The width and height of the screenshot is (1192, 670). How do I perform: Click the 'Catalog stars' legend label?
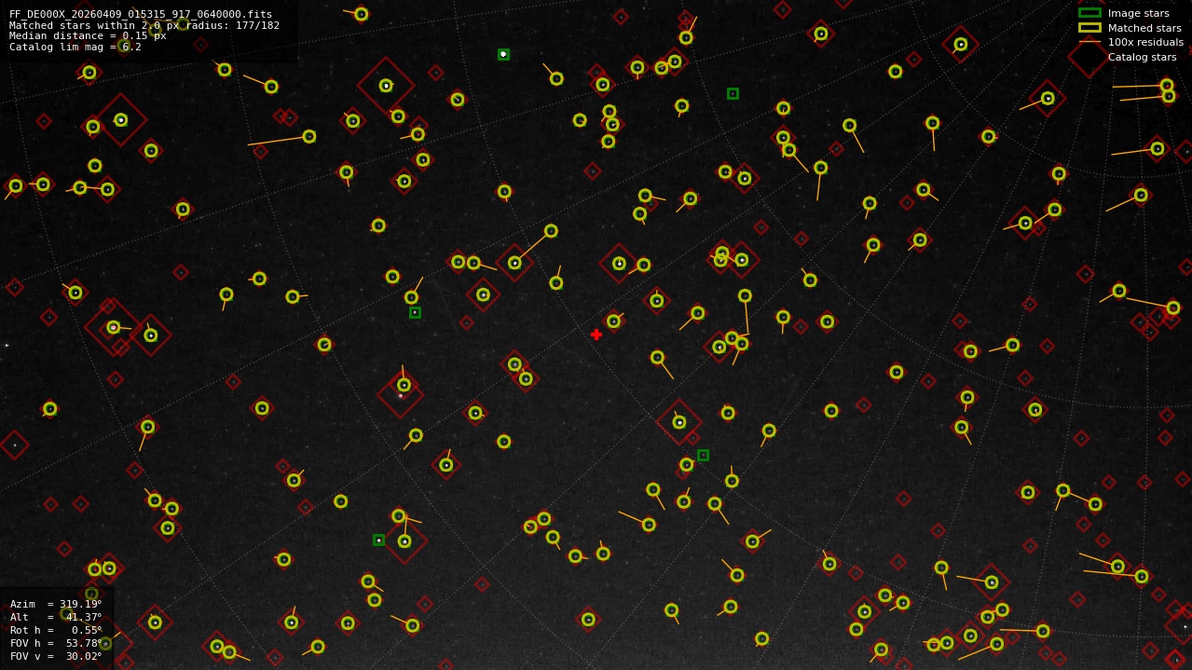1142,57
